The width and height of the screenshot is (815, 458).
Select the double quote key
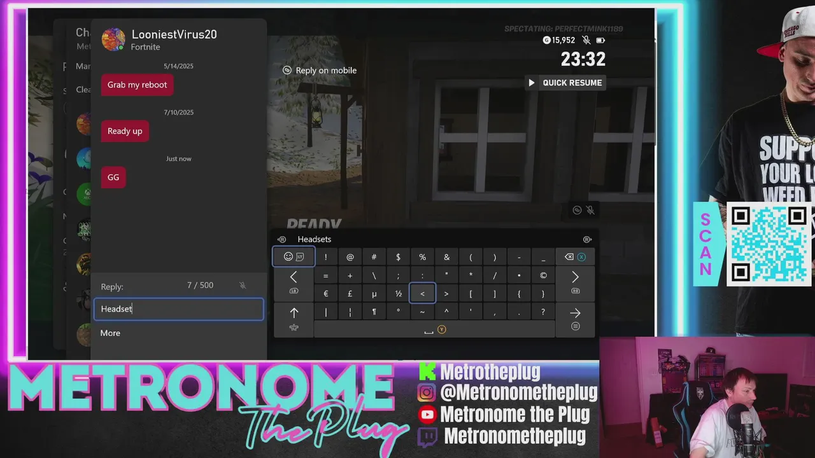coord(446,276)
